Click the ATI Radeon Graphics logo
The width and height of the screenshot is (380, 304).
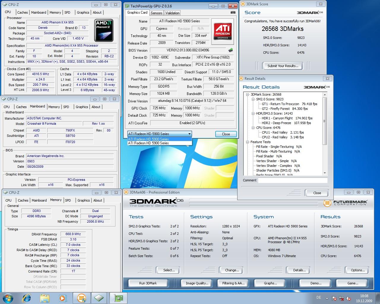(x=223, y=32)
